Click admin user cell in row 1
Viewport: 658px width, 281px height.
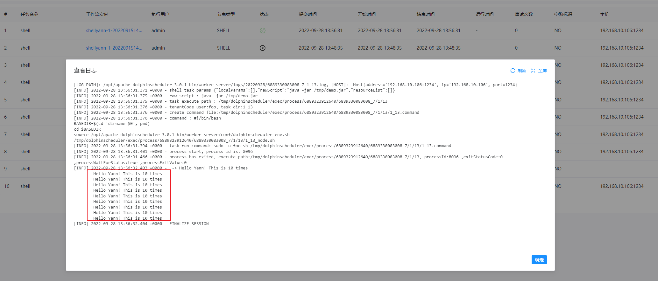(x=158, y=31)
